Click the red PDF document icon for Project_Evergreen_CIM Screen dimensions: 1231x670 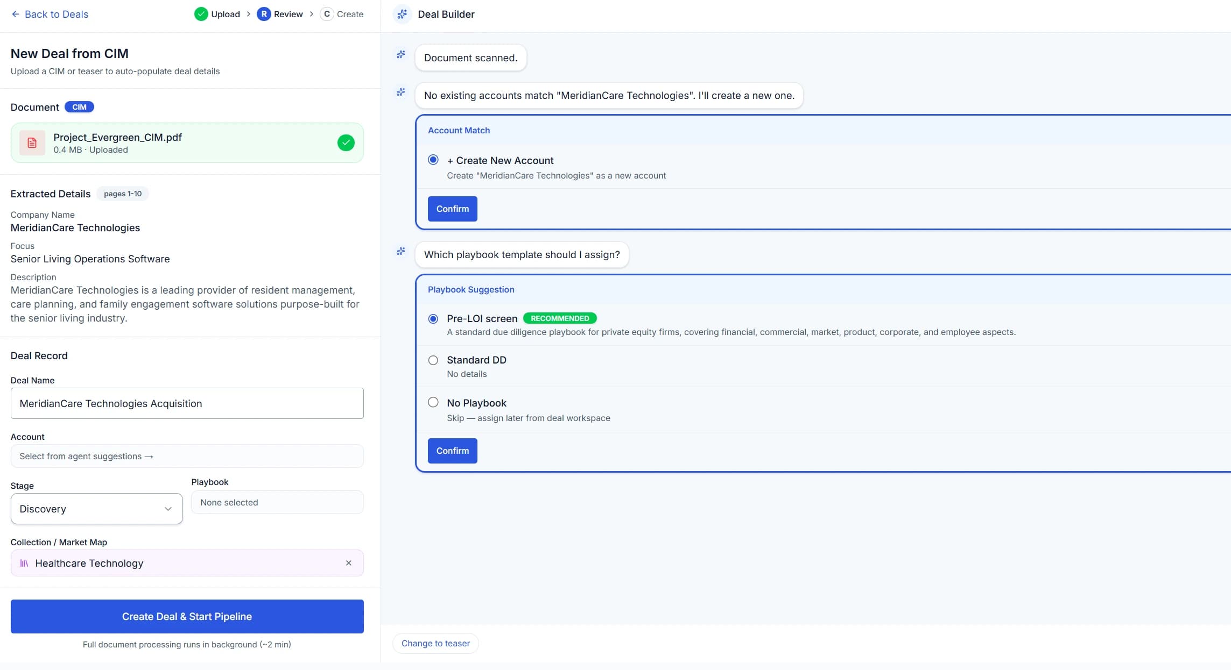point(32,142)
